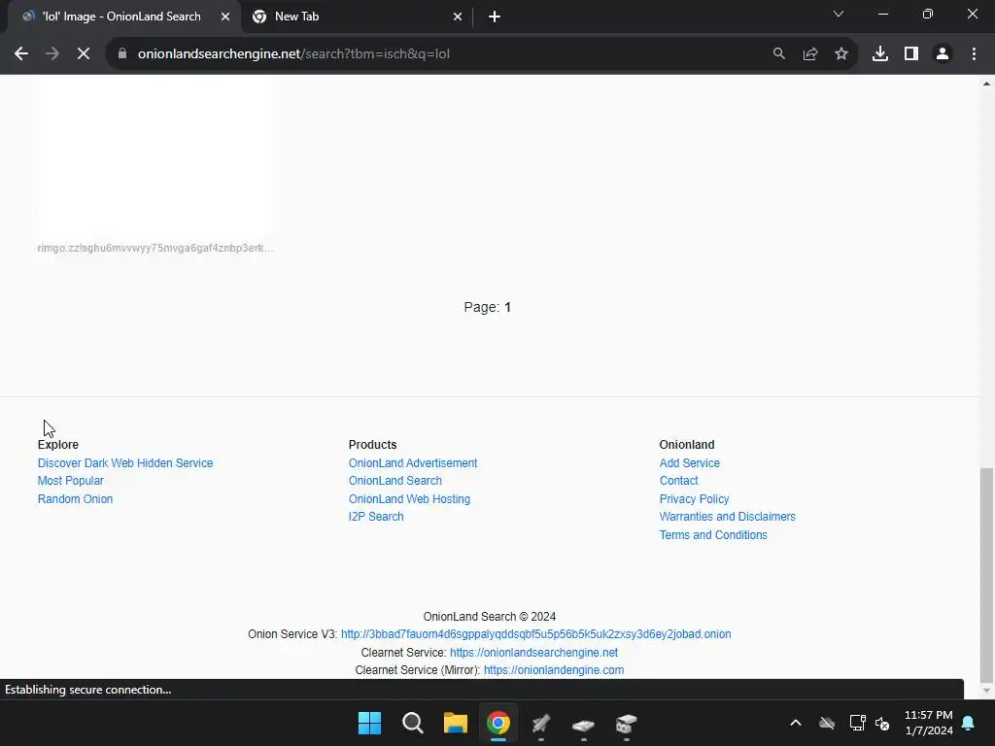This screenshot has height=746, width=995.
Task: Bookmark this page with the star
Action: click(x=841, y=54)
